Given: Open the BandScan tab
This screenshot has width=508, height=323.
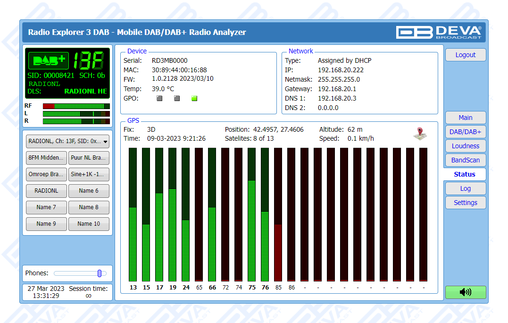Looking at the screenshot, I should pyautogui.click(x=465, y=160).
